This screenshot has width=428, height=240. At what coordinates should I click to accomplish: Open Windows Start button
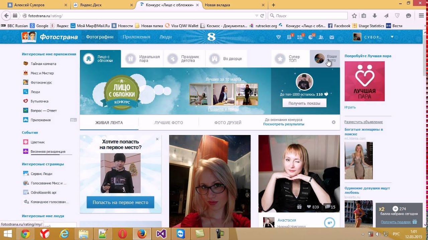7,234
